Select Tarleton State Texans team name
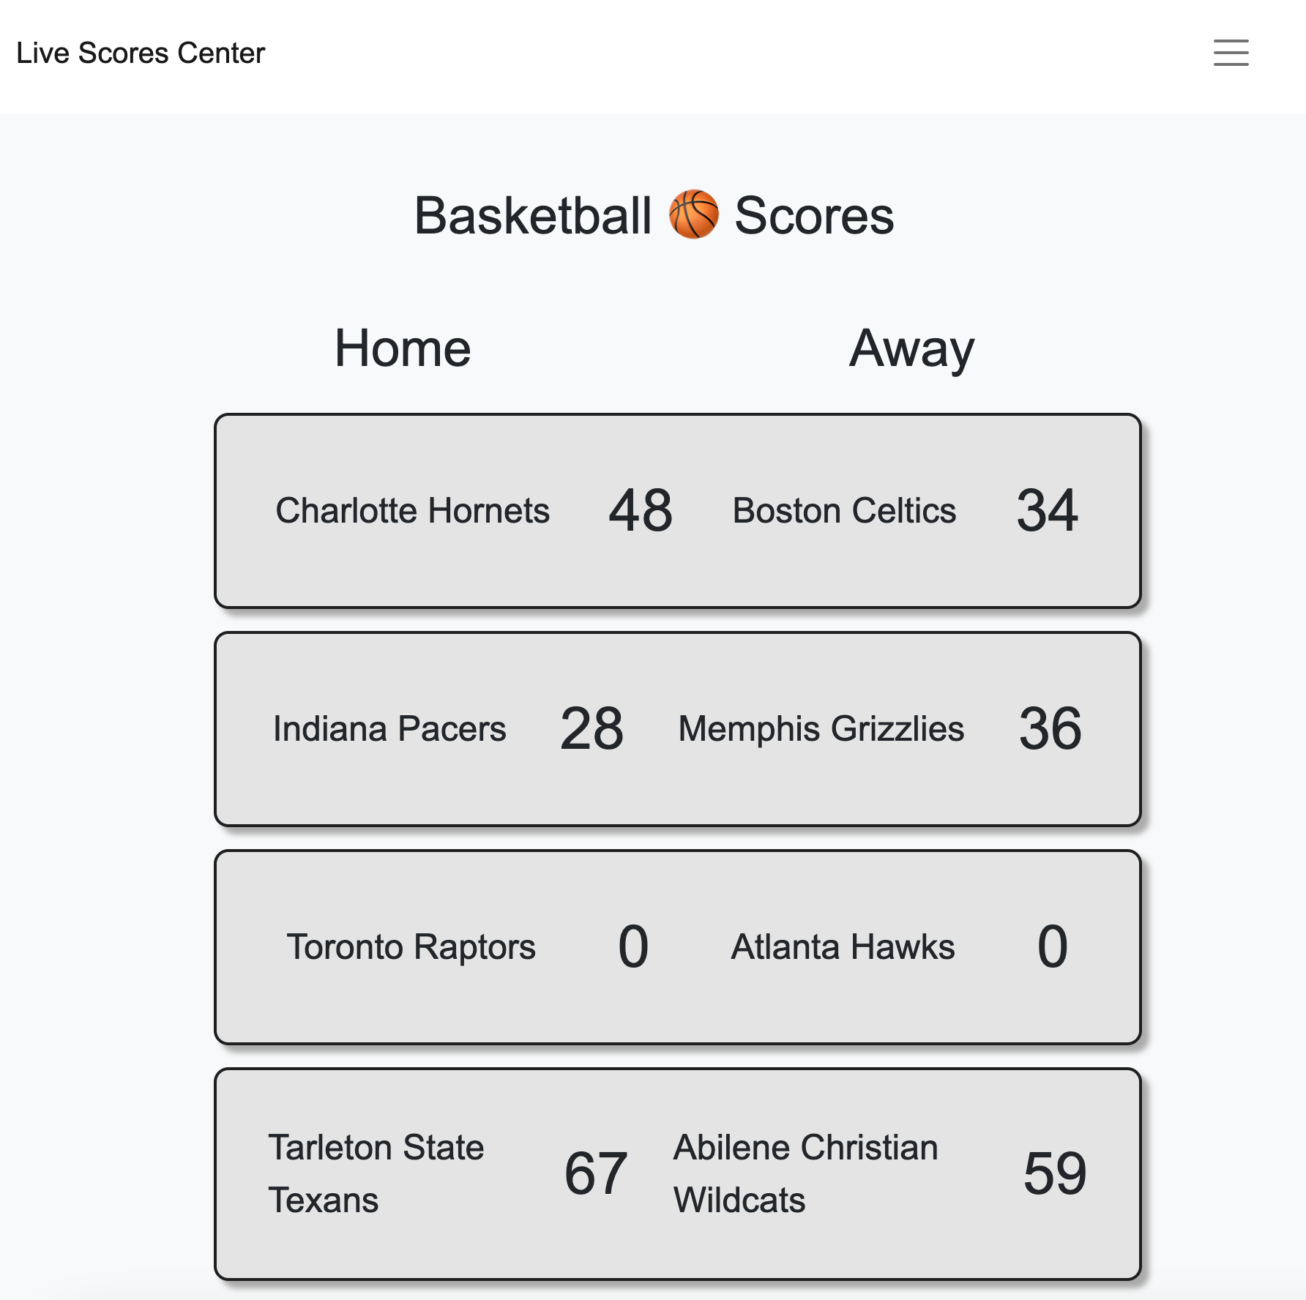The width and height of the screenshot is (1306, 1300). [x=376, y=1173]
